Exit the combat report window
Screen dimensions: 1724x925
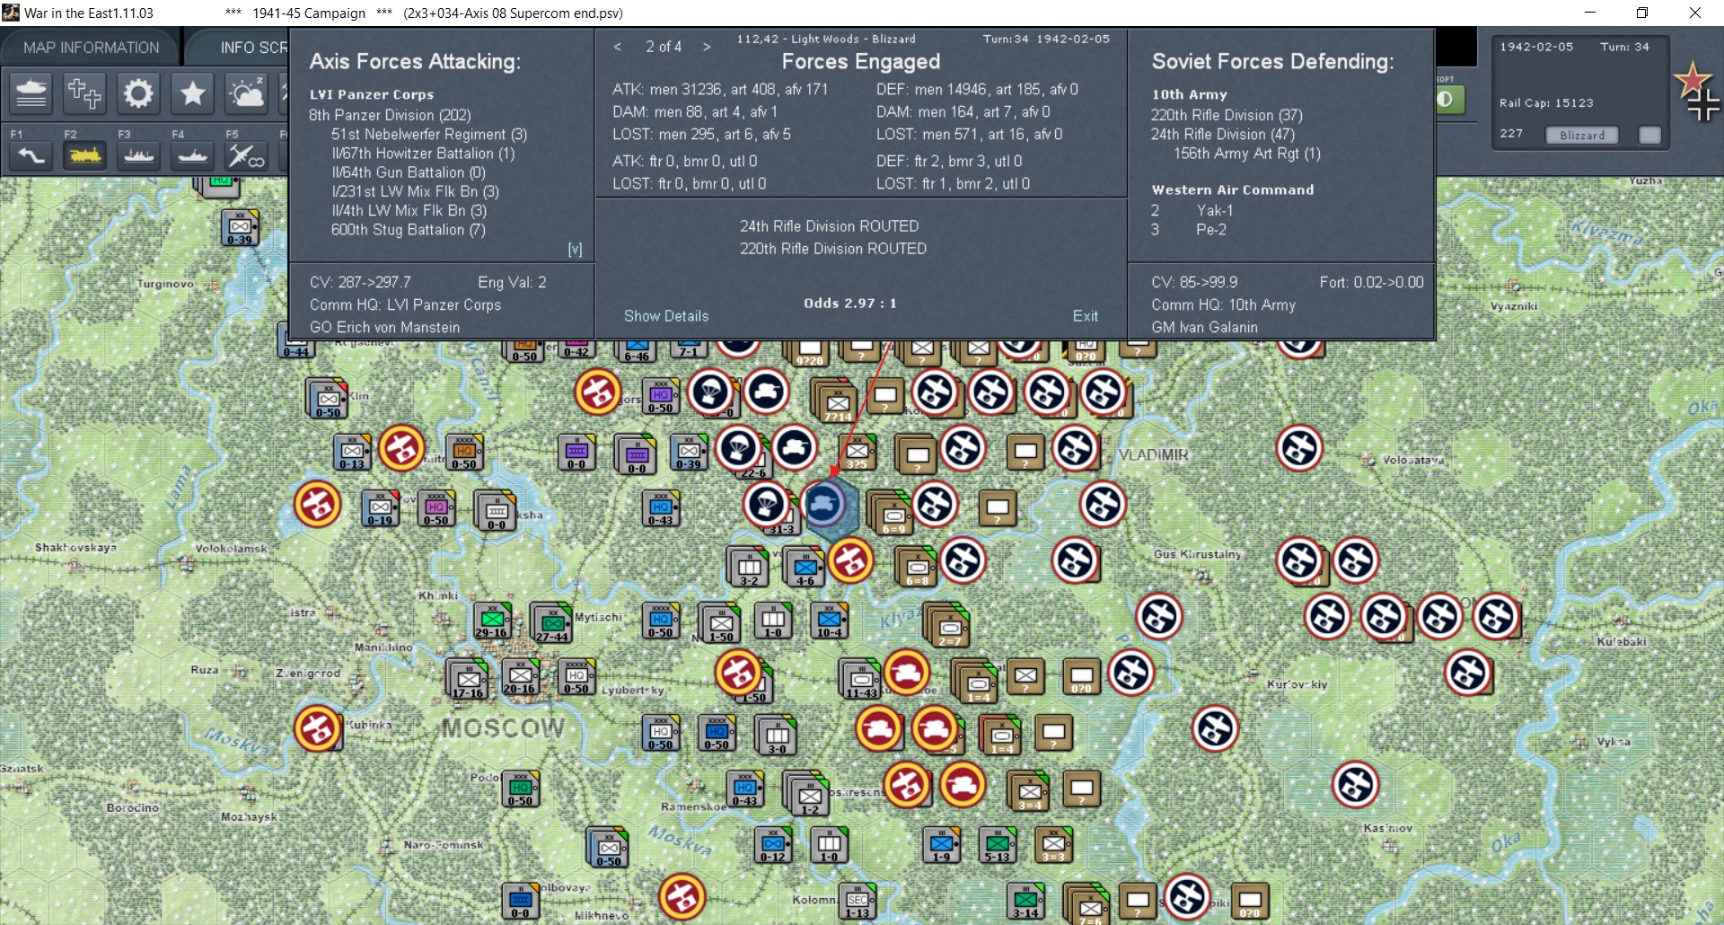coord(1086,316)
